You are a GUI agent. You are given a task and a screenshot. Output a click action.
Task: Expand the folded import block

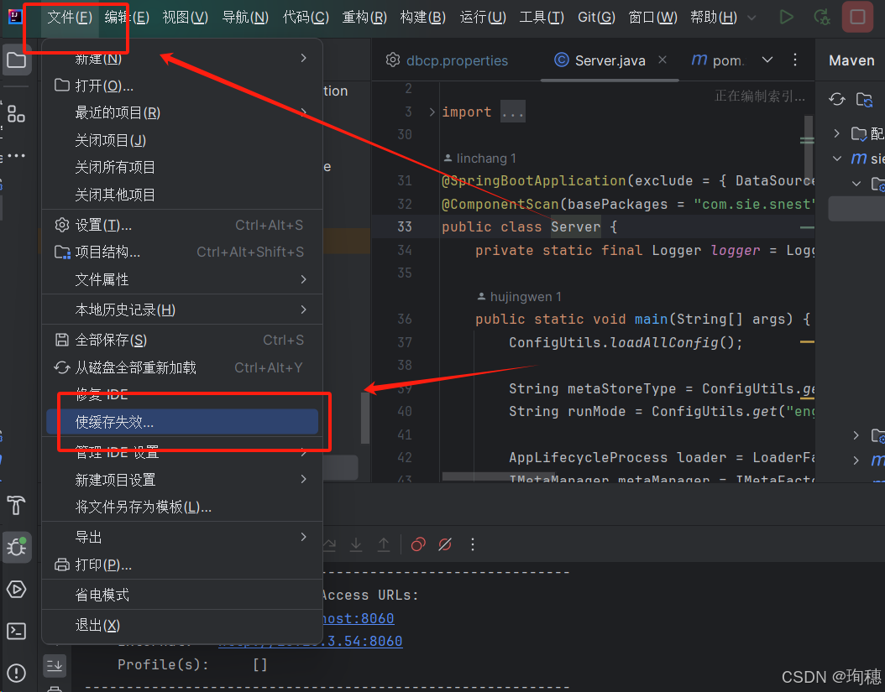click(x=432, y=112)
